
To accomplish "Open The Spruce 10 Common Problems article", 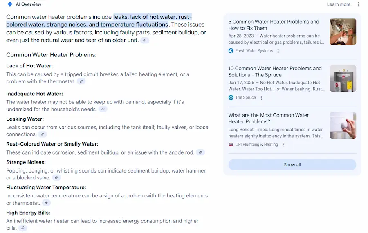I will tap(275, 72).
